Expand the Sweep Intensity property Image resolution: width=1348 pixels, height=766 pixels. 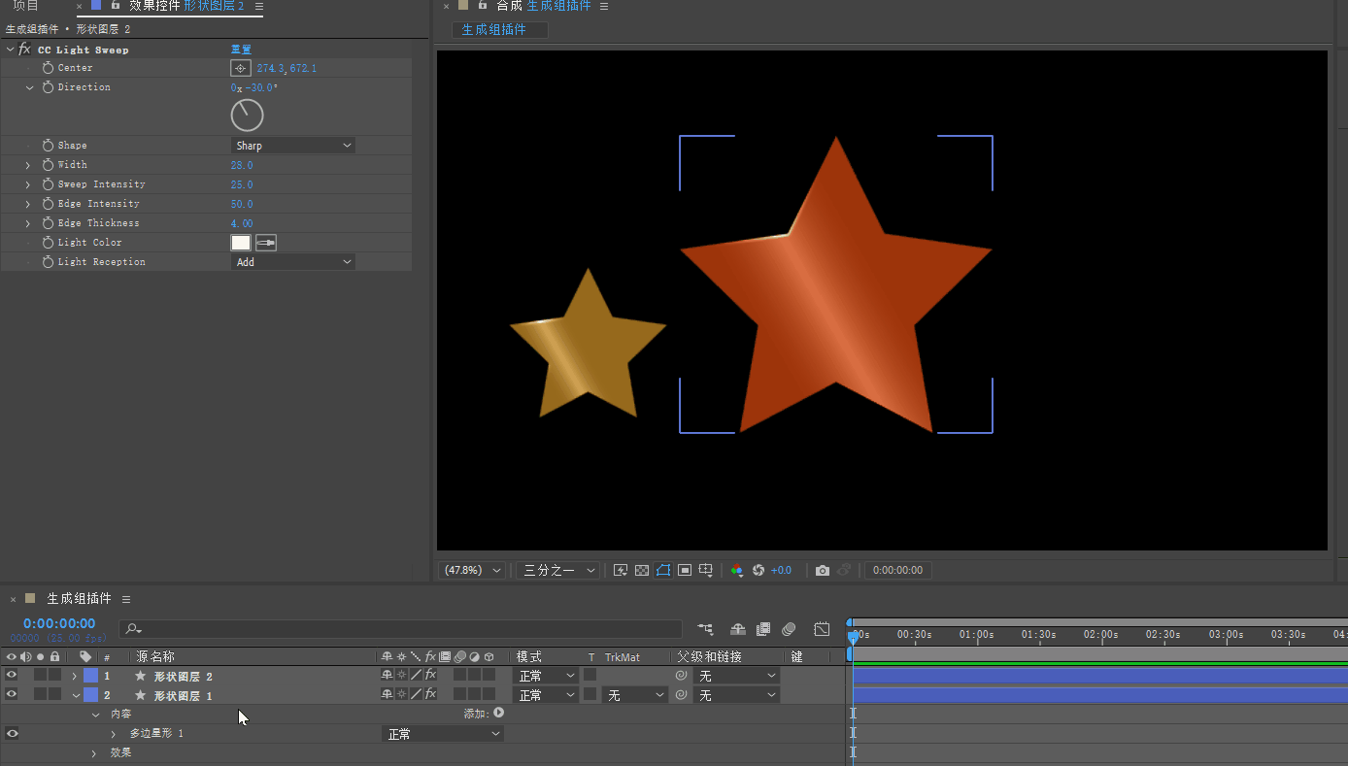pos(28,184)
